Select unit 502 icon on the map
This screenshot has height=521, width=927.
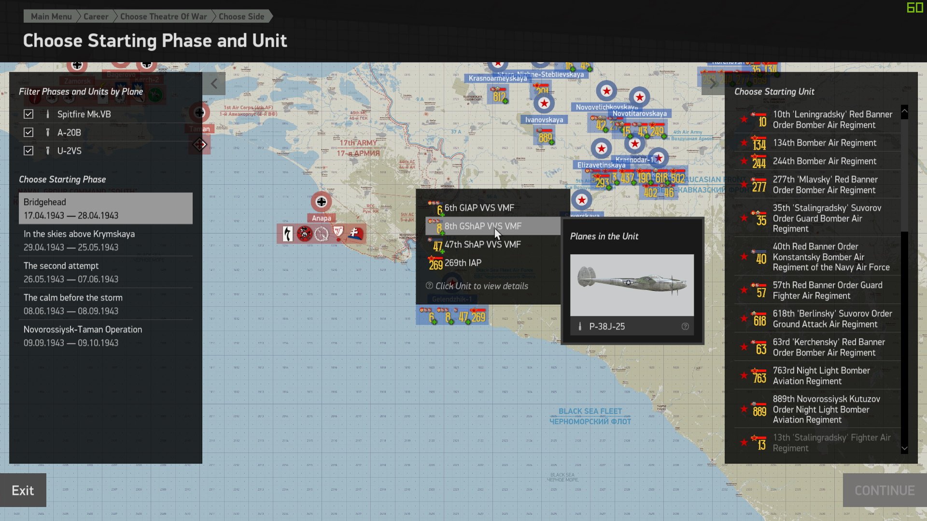[677, 177]
